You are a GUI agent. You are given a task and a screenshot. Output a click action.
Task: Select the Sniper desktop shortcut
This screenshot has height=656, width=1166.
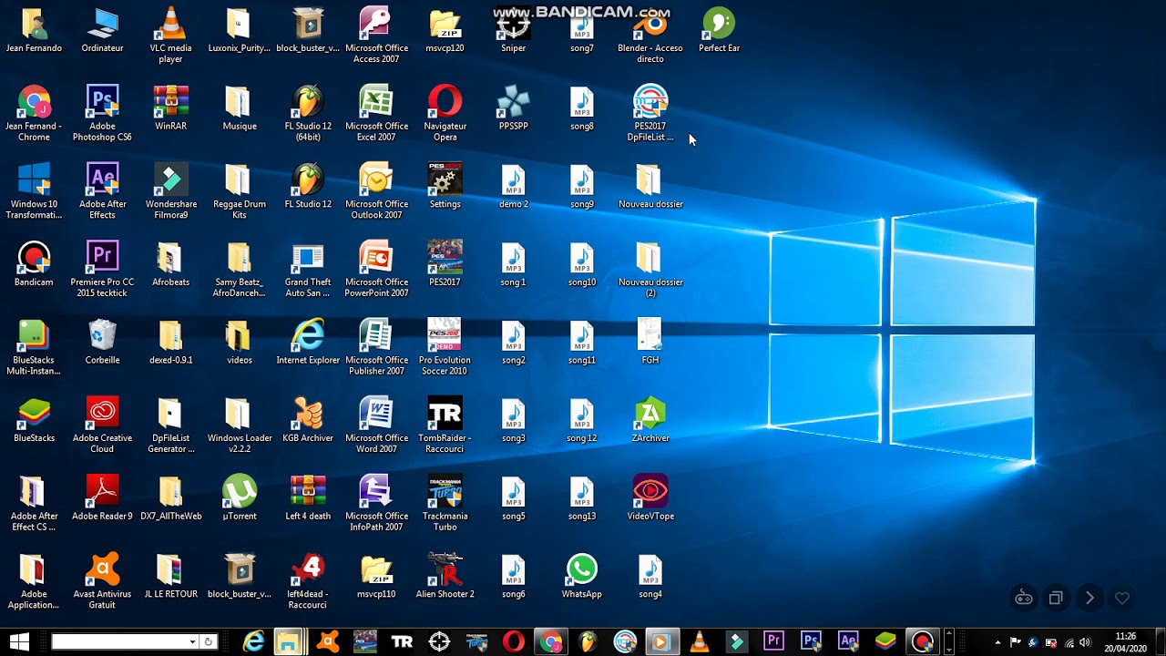point(513,29)
